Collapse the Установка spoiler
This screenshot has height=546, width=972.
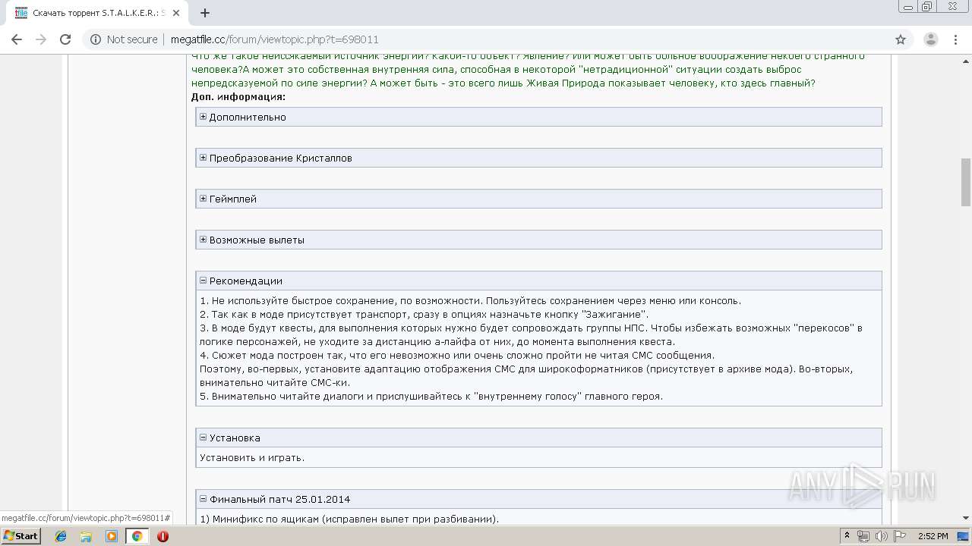click(538, 438)
